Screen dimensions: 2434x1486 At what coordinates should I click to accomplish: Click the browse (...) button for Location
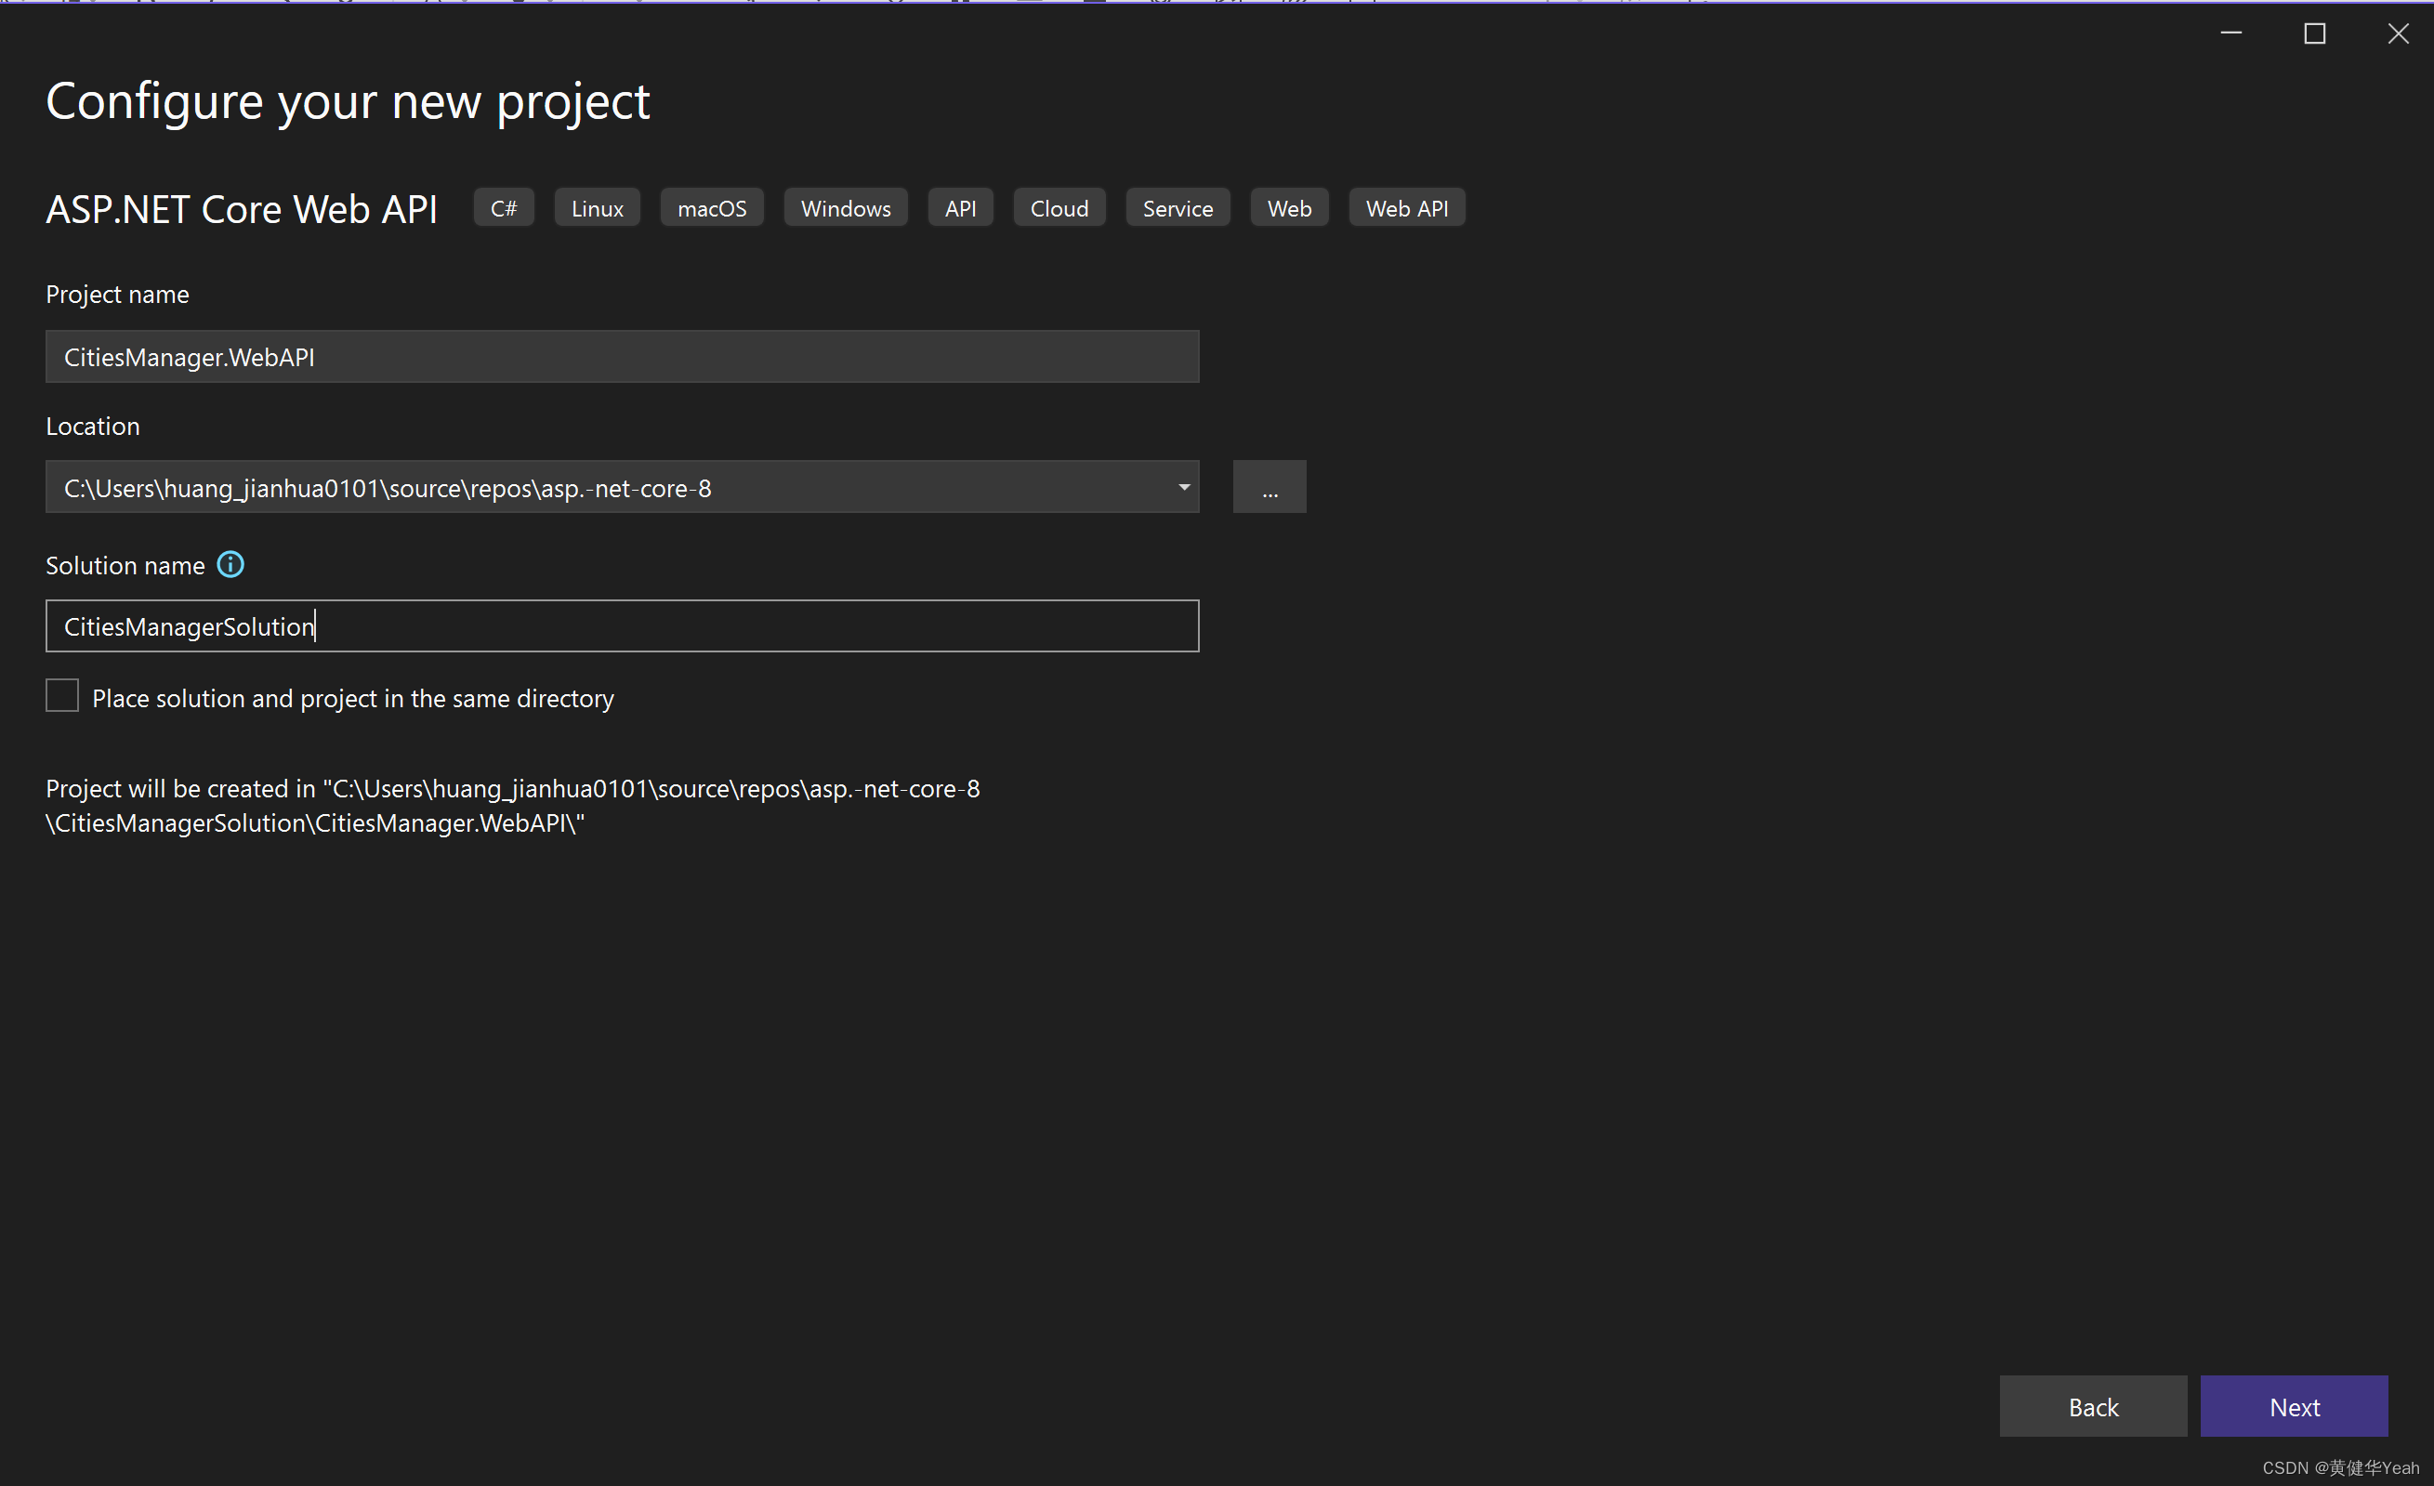(x=1270, y=486)
